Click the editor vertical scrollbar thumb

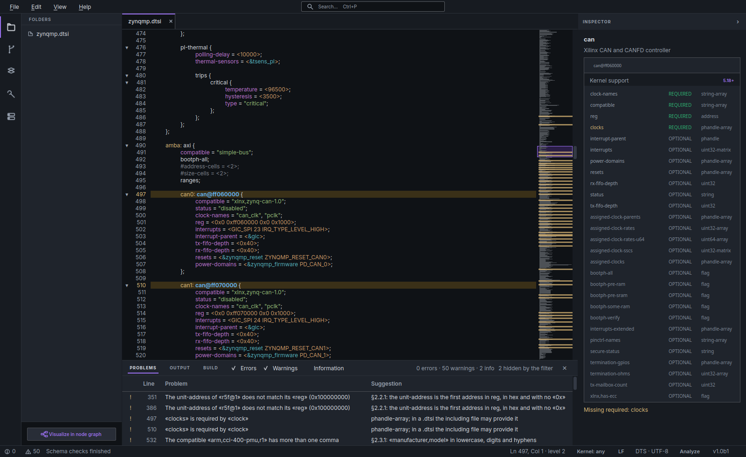pos(575,152)
